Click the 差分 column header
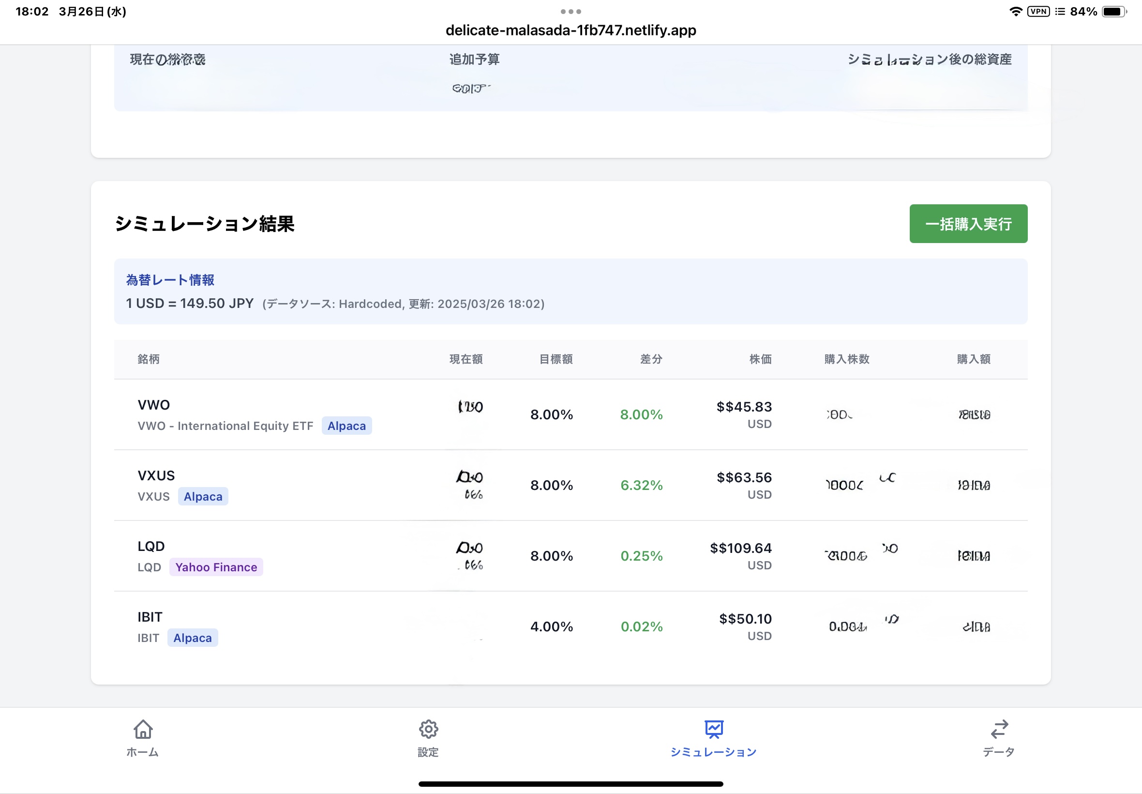This screenshot has width=1142, height=794. click(x=651, y=359)
